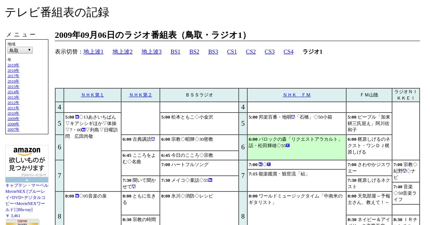The width and height of the screenshot is (430, 225).
Task: Click the ラジオＮＩＫＫＥＩ column header
Action: click(x=406, y=95)
